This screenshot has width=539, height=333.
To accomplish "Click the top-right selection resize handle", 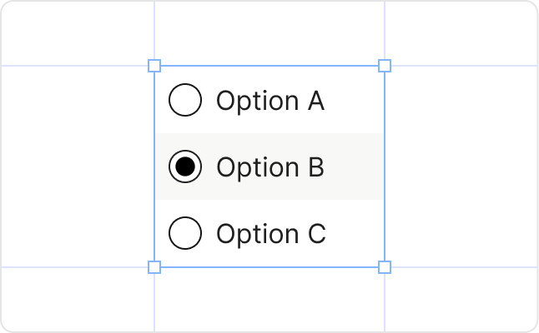I will point(385,65).
